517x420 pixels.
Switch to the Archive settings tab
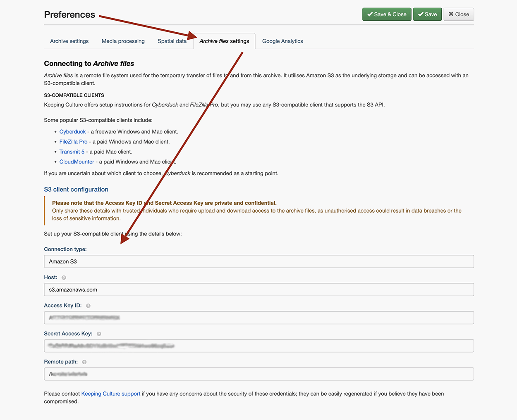[x=69, y=41]
